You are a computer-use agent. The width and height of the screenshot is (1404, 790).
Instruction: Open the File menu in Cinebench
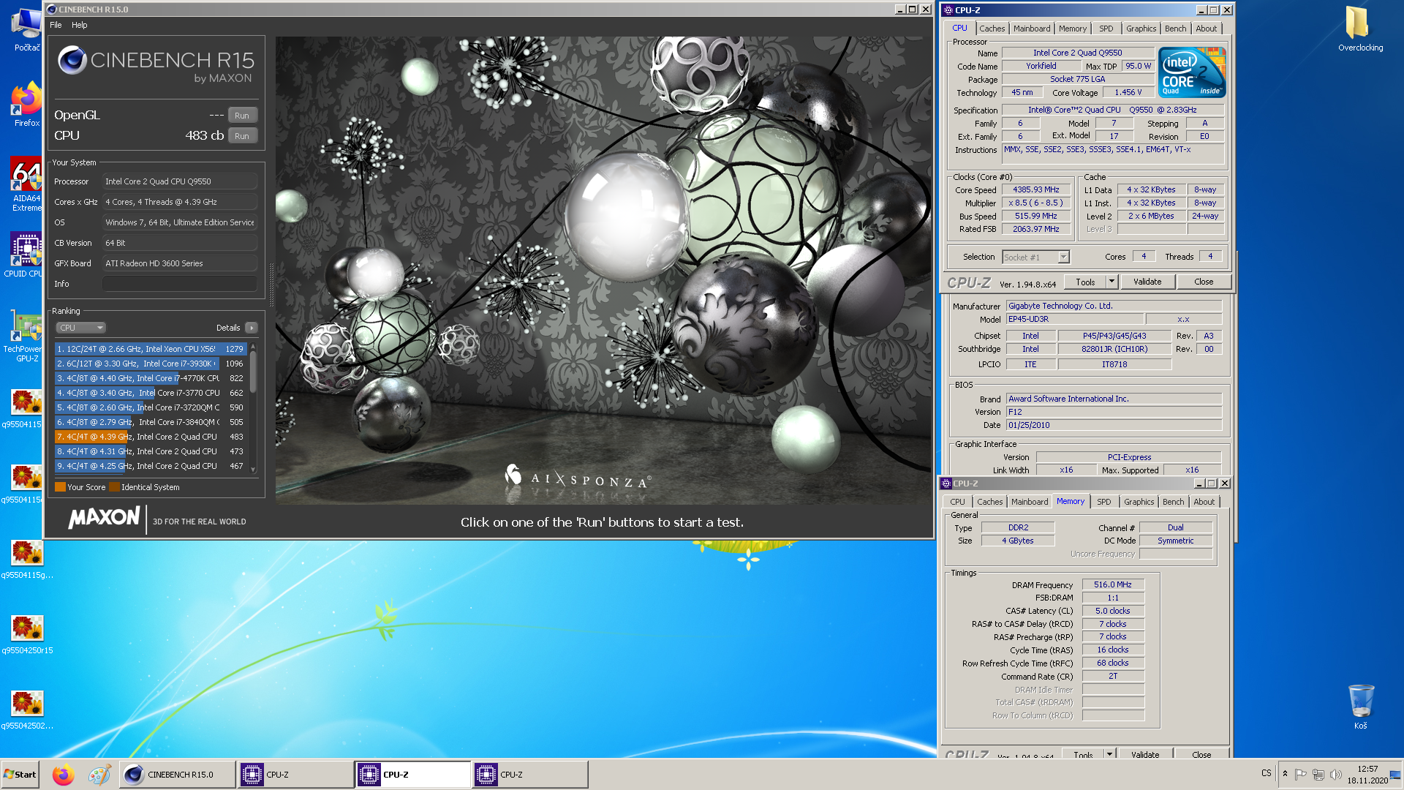[x=56, y=25]
